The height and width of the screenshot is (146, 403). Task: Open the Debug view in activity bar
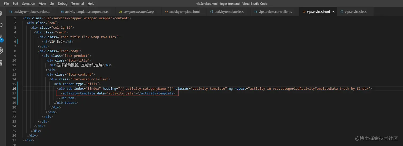click(x=1, y=50)
